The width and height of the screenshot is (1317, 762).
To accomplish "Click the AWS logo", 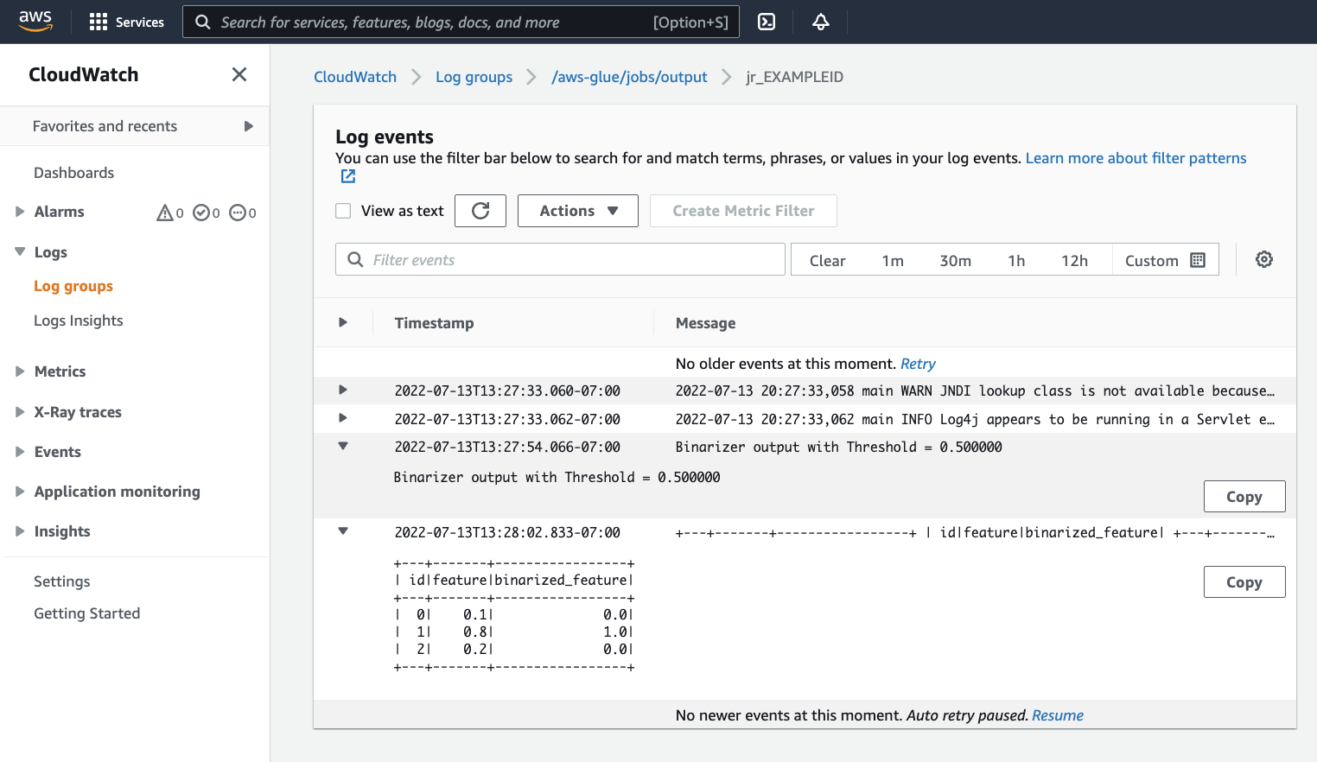I will [x=35, y=21].
